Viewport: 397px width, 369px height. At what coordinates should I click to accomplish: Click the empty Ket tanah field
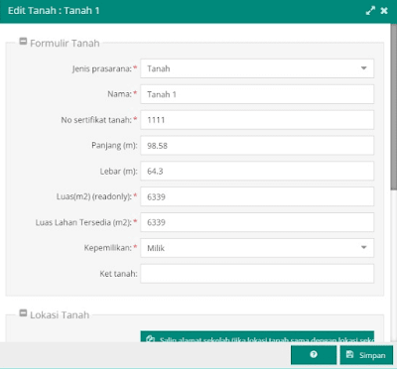click(x=257, y=274)
